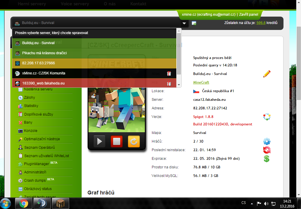Show hidden tray icons arrow
The image size is (301, 209).
point(252,203)
